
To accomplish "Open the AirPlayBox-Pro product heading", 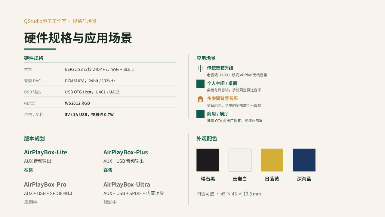I will tap(45, 184).
